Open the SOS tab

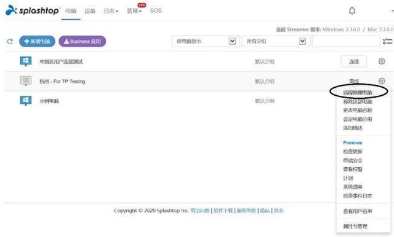[x=156, y=10]
